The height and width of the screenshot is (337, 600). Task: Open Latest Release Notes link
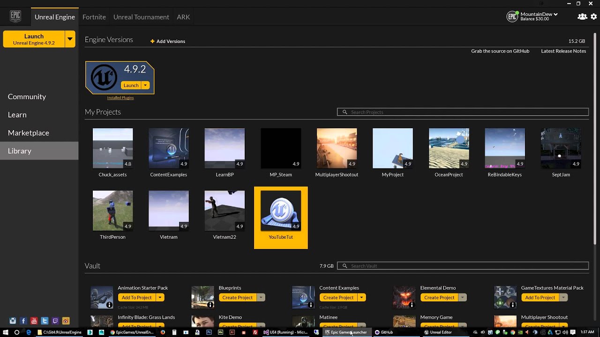(563, 51)
